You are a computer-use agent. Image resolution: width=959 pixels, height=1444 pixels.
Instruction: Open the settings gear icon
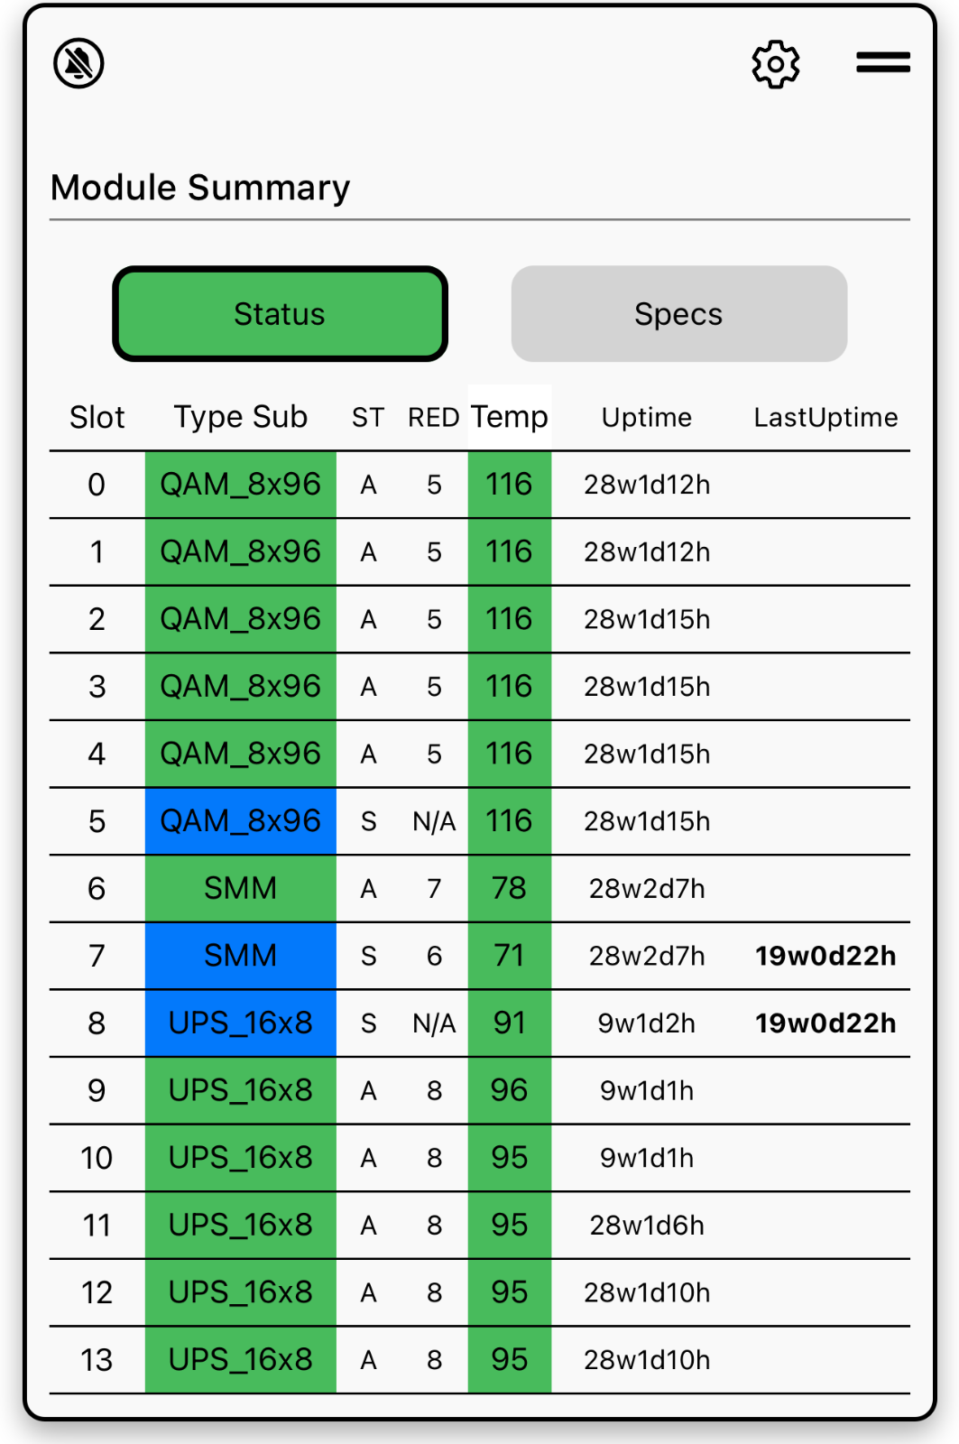click(x=775, y=63)
